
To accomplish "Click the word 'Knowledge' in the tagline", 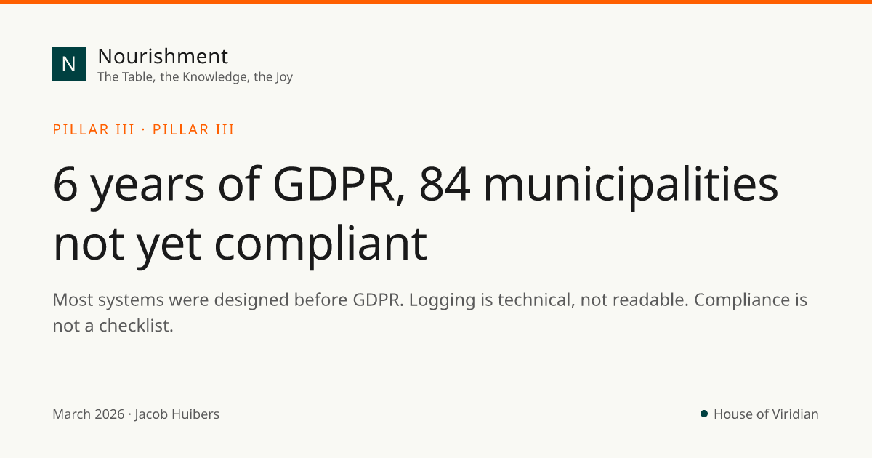I will pos(216,76).
